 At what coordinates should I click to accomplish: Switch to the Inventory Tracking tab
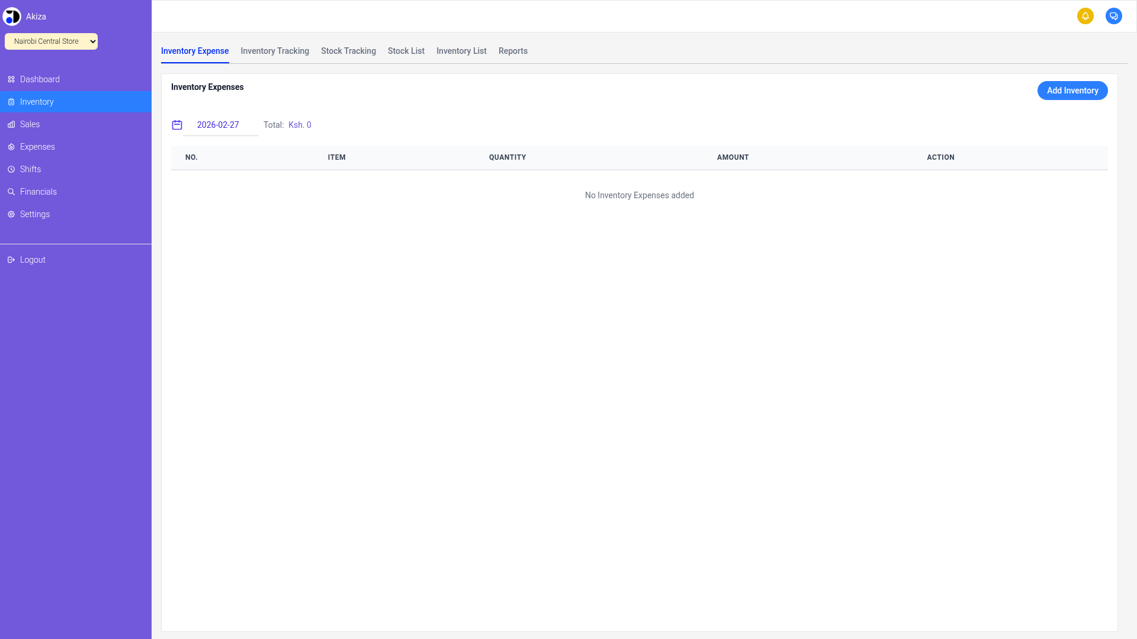[x=274, y=51]
